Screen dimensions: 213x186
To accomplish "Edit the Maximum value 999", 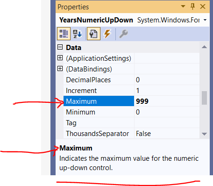I will pos(167,101).
